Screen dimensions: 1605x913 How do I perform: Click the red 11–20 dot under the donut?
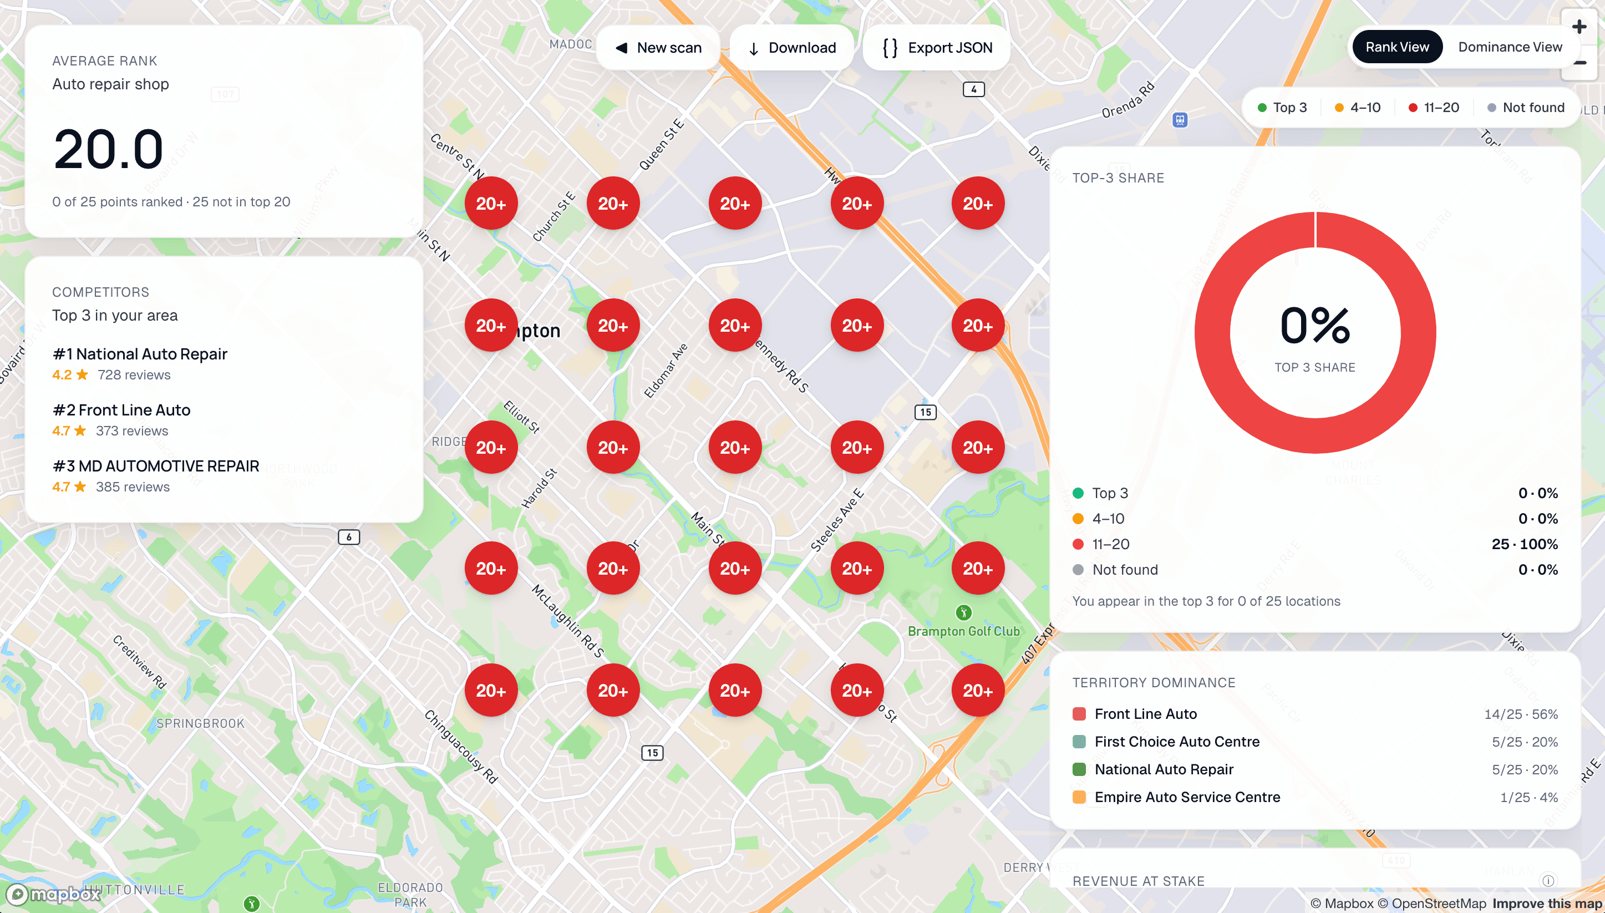tap(1078, 544)
